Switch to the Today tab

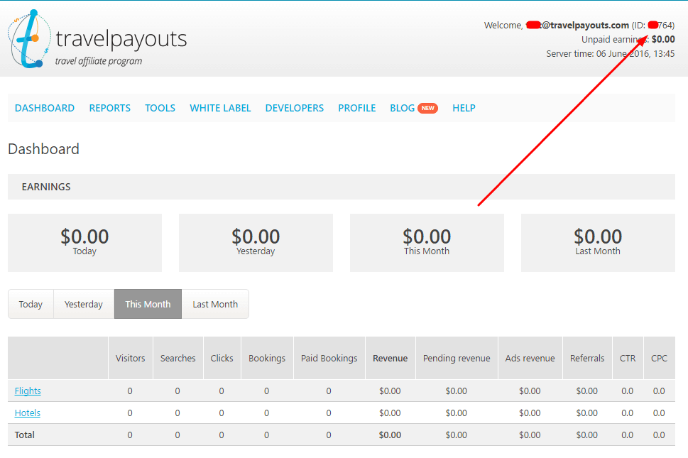[31, 304]
